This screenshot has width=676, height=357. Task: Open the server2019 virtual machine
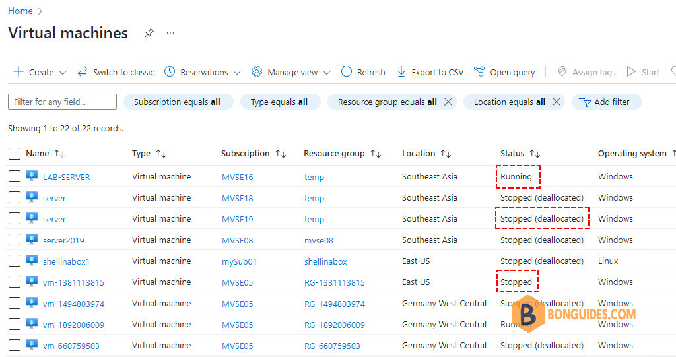[x=63, y=241]
